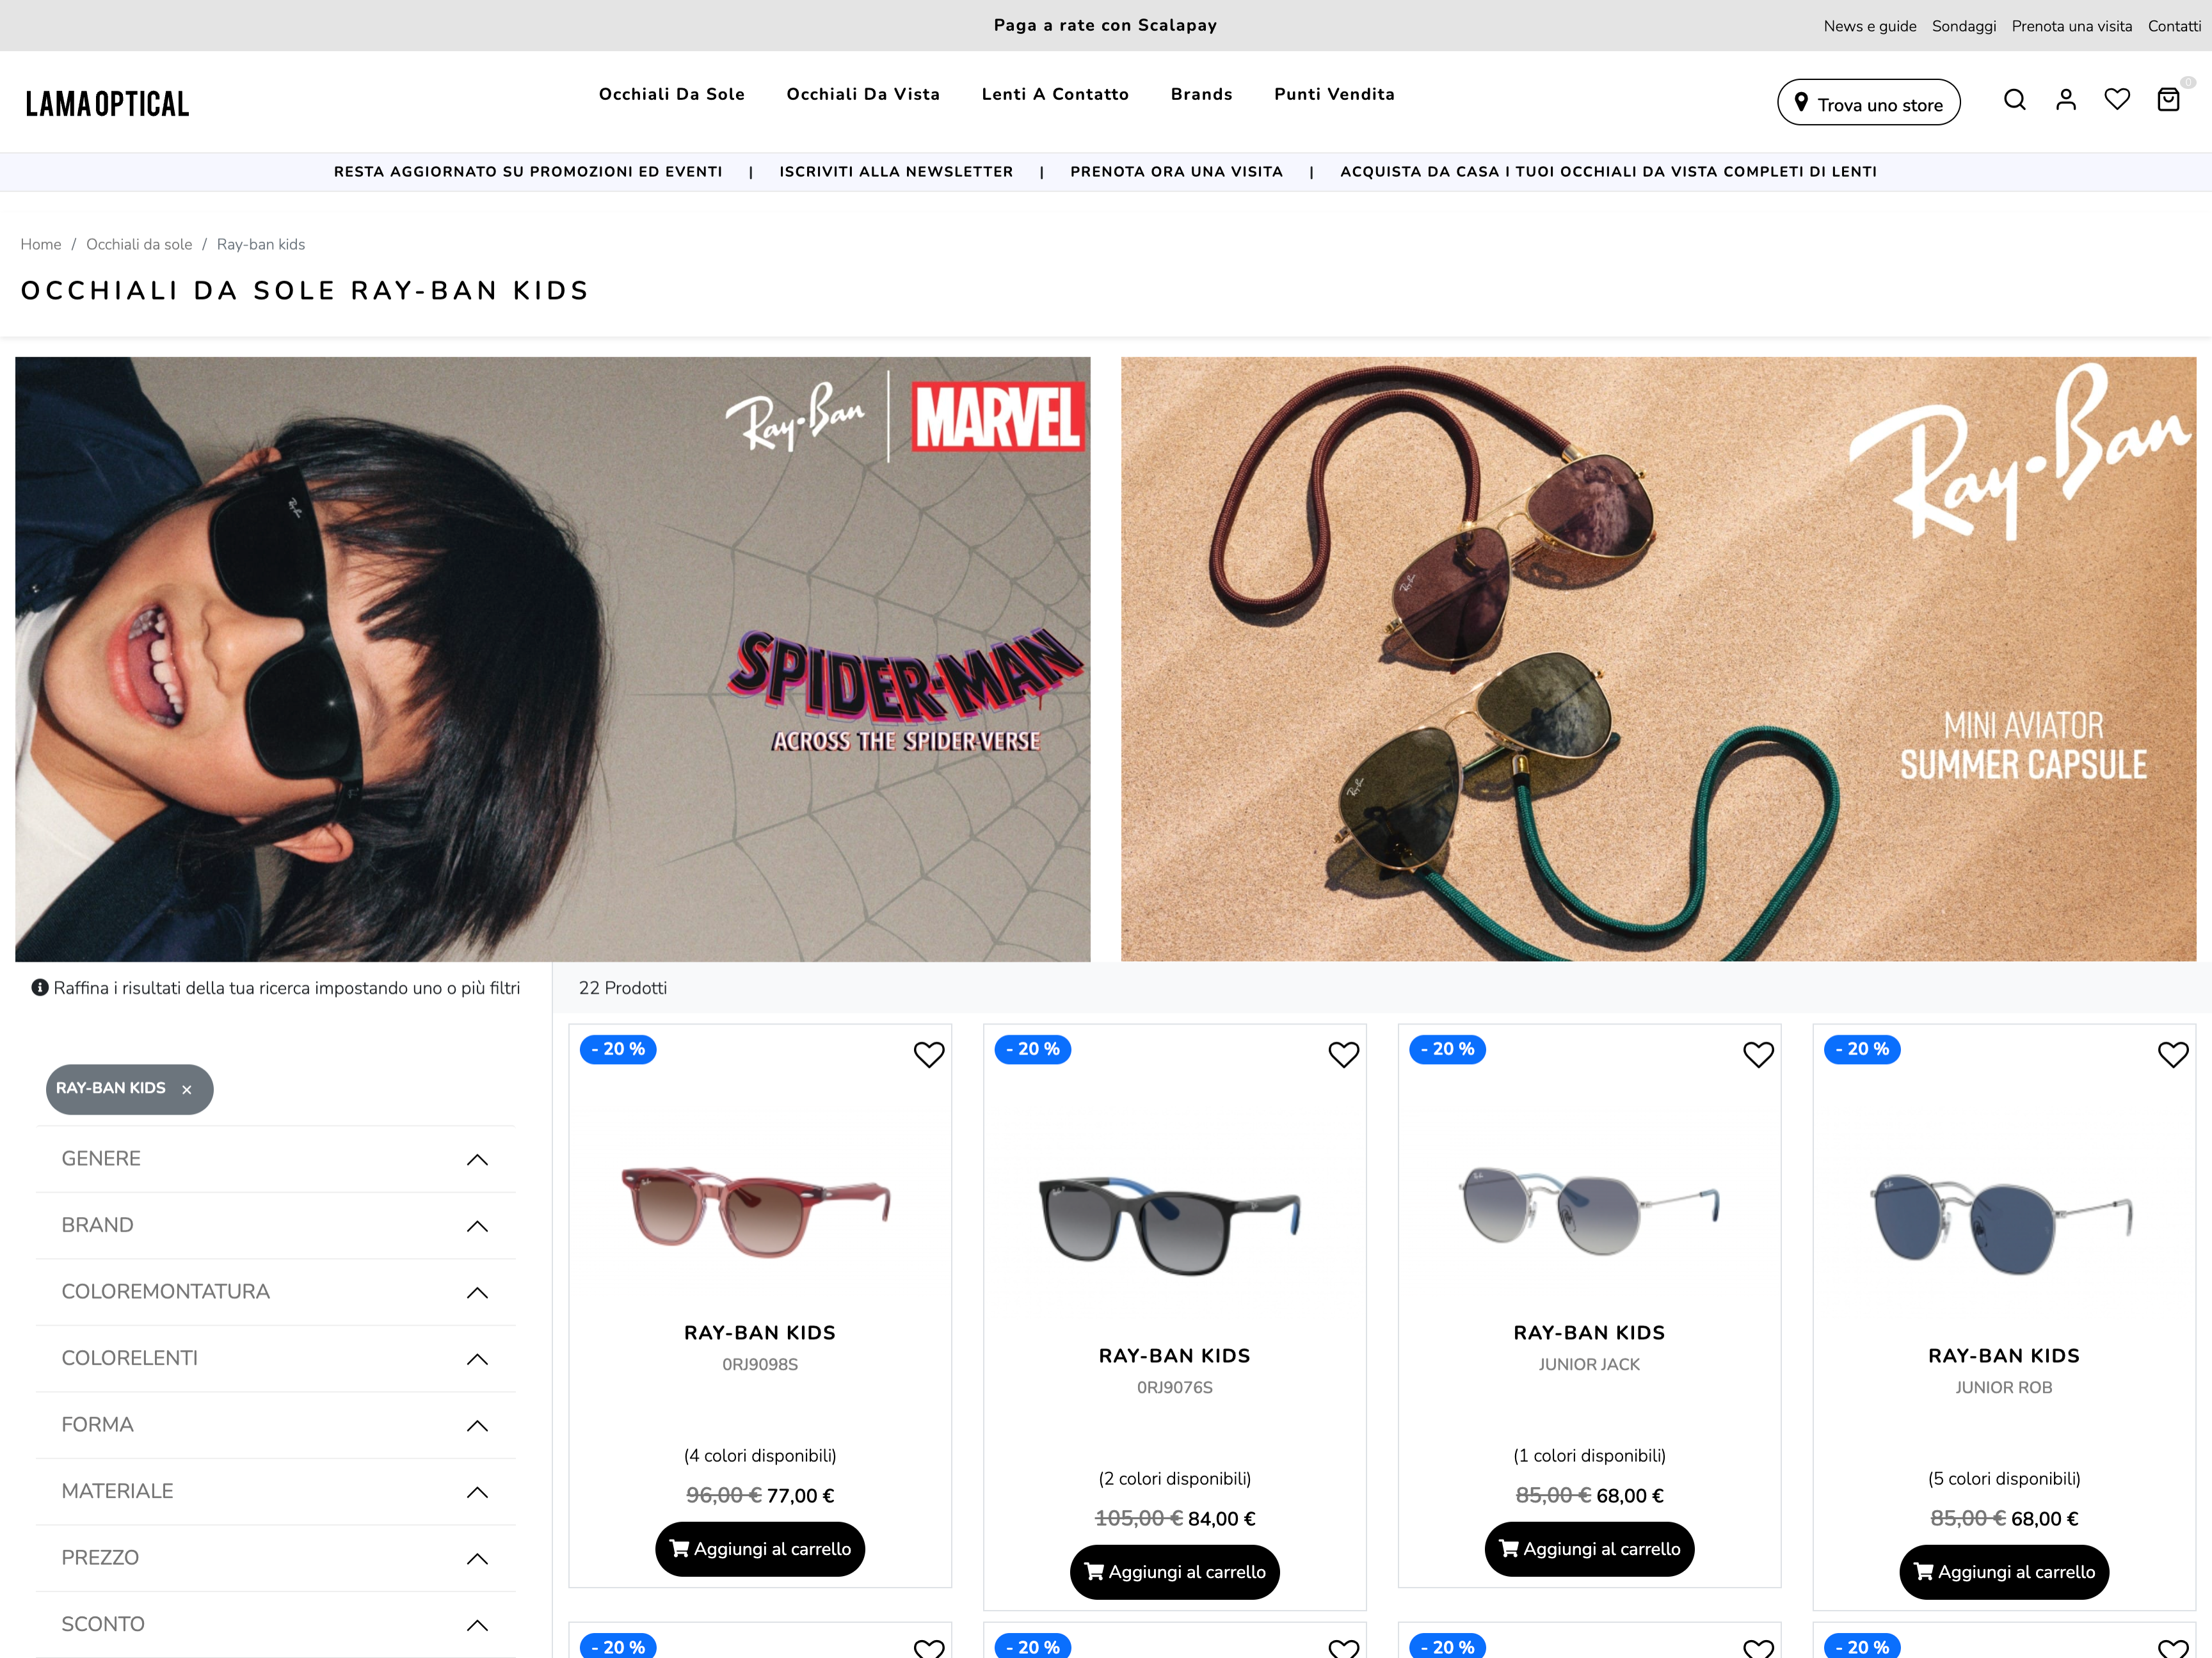Click the info icon beside filter hint

click(x=40, y=988)
